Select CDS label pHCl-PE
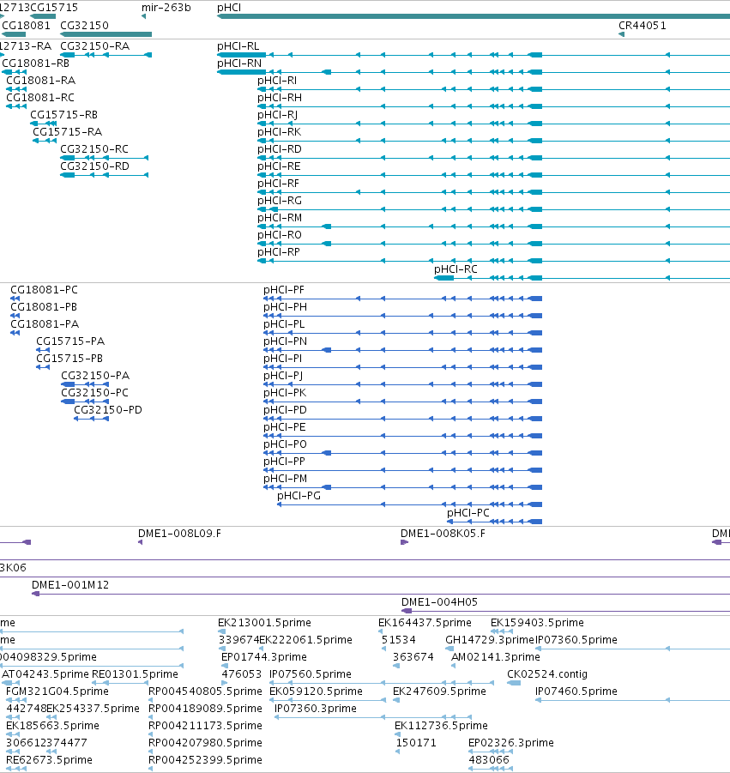The image size is (730, 773). (285, 427)
